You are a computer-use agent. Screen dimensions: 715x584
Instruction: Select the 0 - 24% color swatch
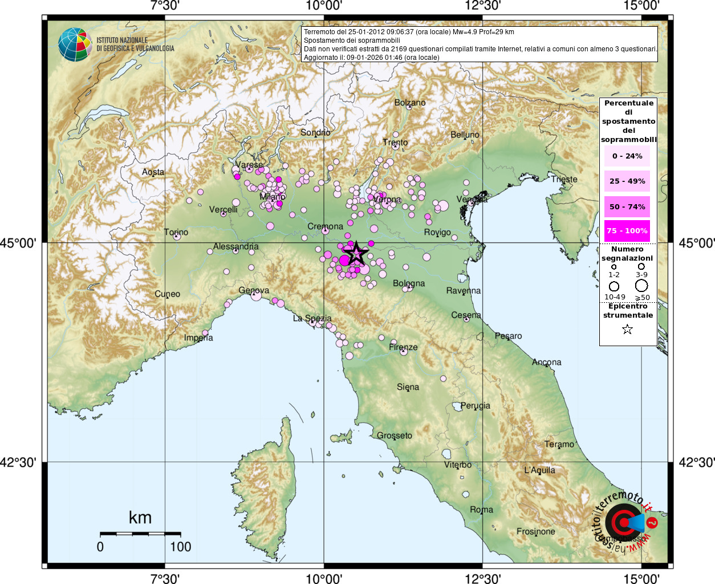pos(627,156)
